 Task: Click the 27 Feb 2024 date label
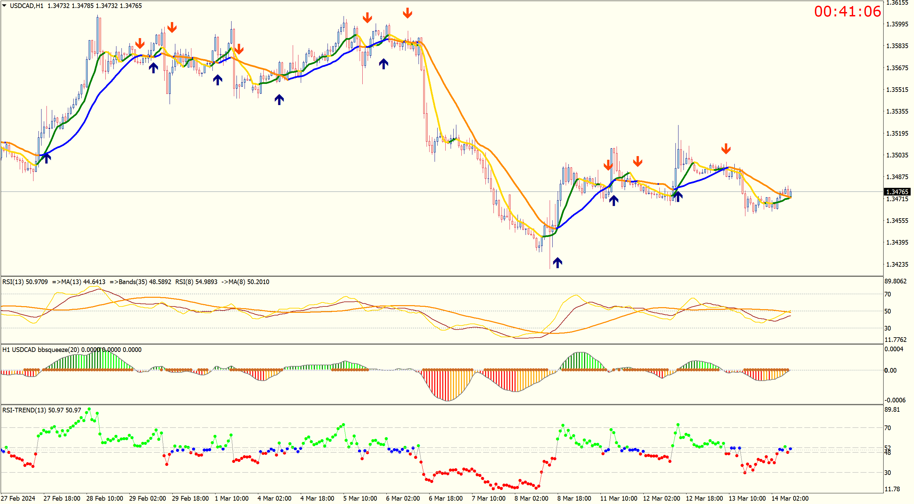click(x=18, y=498)
